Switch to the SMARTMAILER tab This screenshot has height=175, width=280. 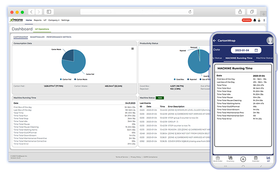click(37, 37)
